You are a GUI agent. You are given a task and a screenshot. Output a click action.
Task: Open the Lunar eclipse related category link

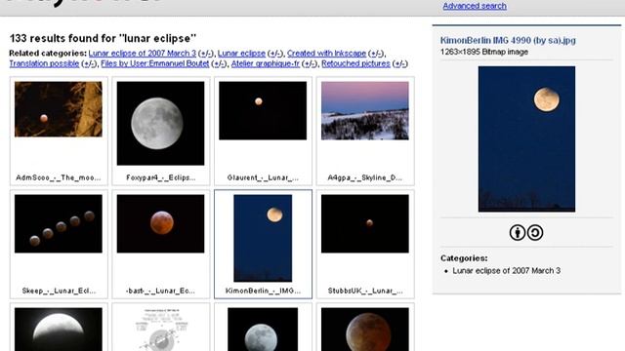241,54
